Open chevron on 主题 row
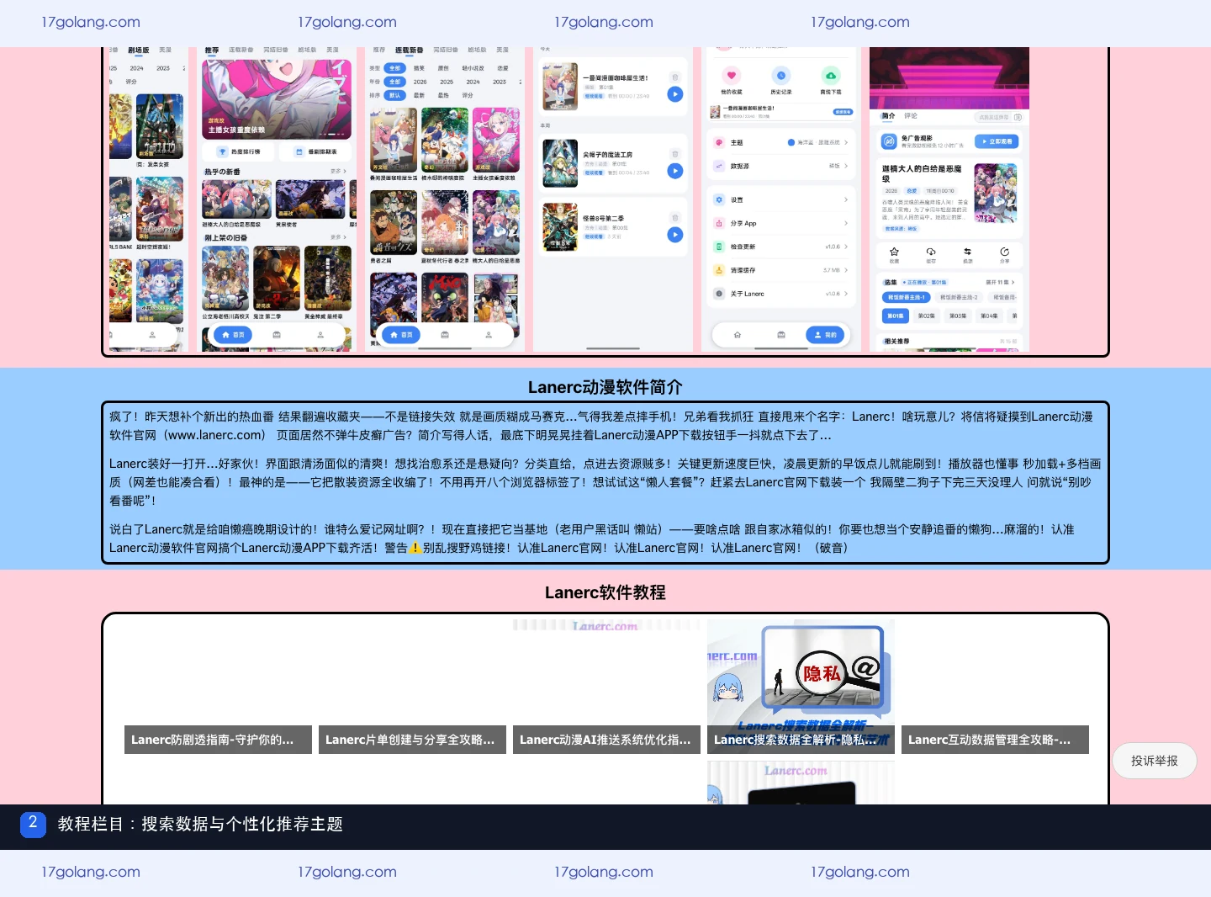 845,142
